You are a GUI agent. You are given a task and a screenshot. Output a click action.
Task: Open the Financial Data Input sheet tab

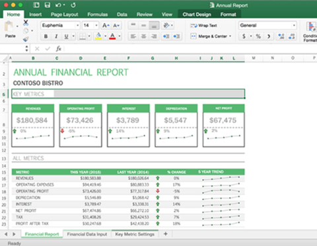pyautogui.click(x=87, y=234)
